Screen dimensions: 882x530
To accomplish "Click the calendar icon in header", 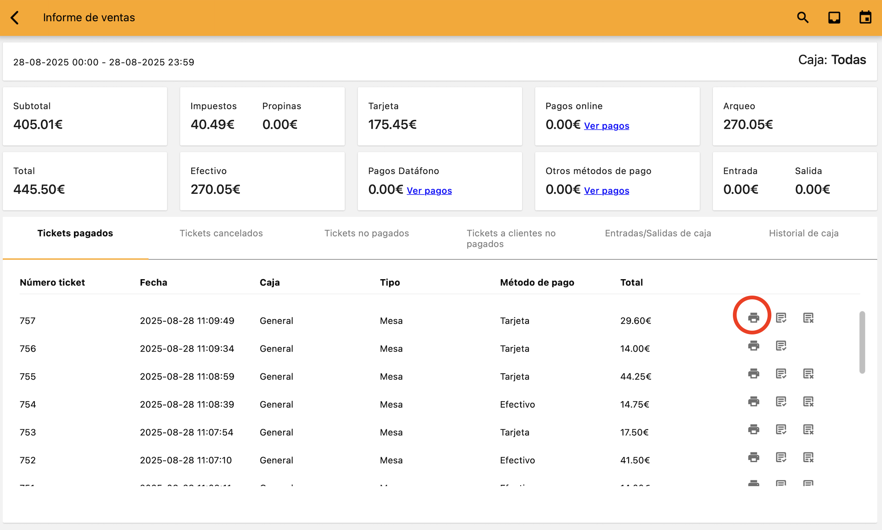I will (x=865, y=18).
